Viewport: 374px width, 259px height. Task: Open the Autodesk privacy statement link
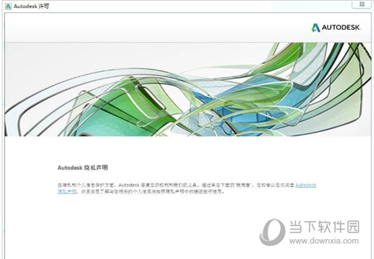click(x=305, y=185)
